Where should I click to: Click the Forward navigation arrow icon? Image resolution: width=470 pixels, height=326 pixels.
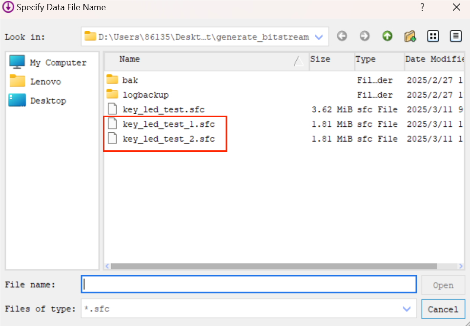[365, 36]
